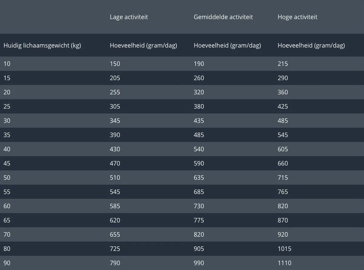Click the Huidig lichaamsgewicht (kg) header cell
Image resolution: width=364 pixels, height=270 pixels.
pyautogui.click(x=42, y=45)
